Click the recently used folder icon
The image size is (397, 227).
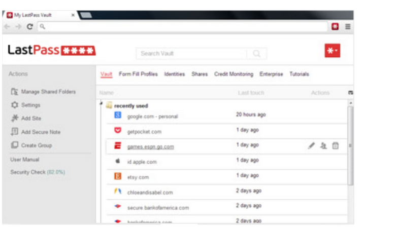[x=109, y=105]
